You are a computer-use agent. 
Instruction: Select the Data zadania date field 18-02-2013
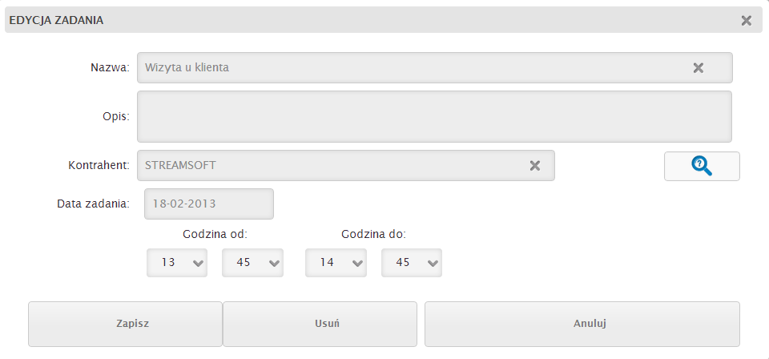pos(209,204)
